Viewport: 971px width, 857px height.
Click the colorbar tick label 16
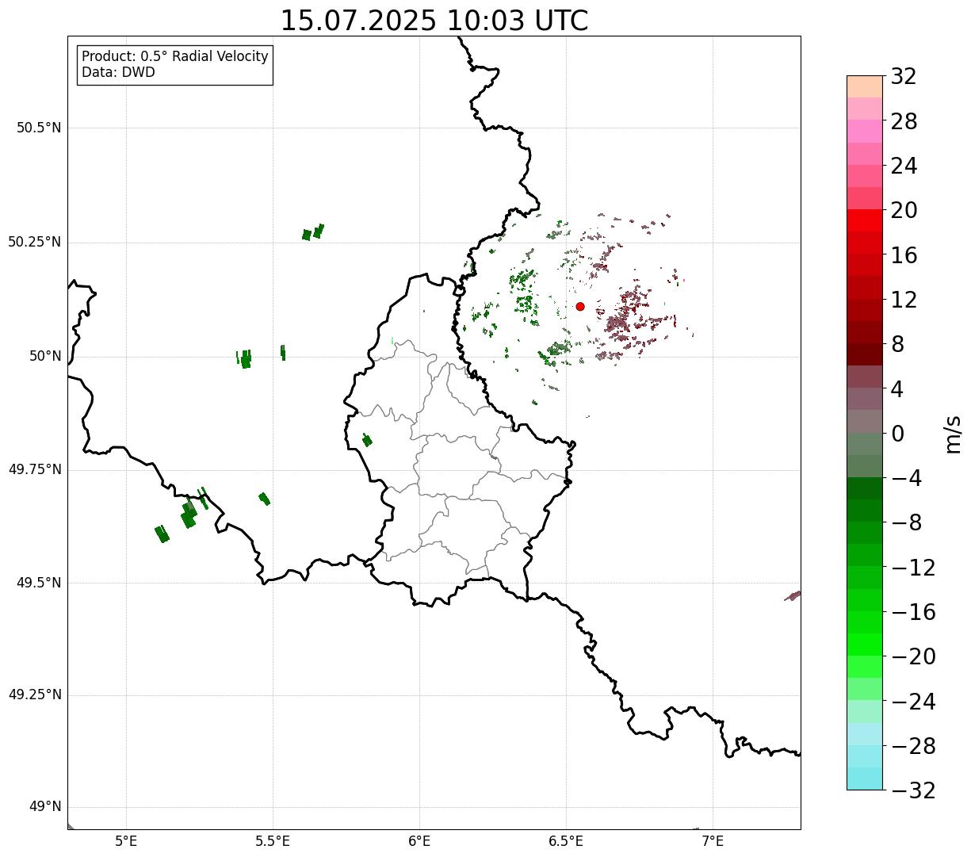point(904,256)
